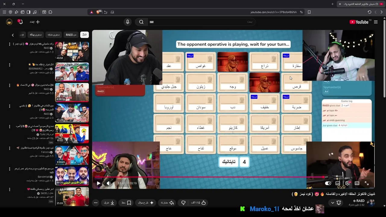Select the 'الكل' filter chip

(84, 35)
